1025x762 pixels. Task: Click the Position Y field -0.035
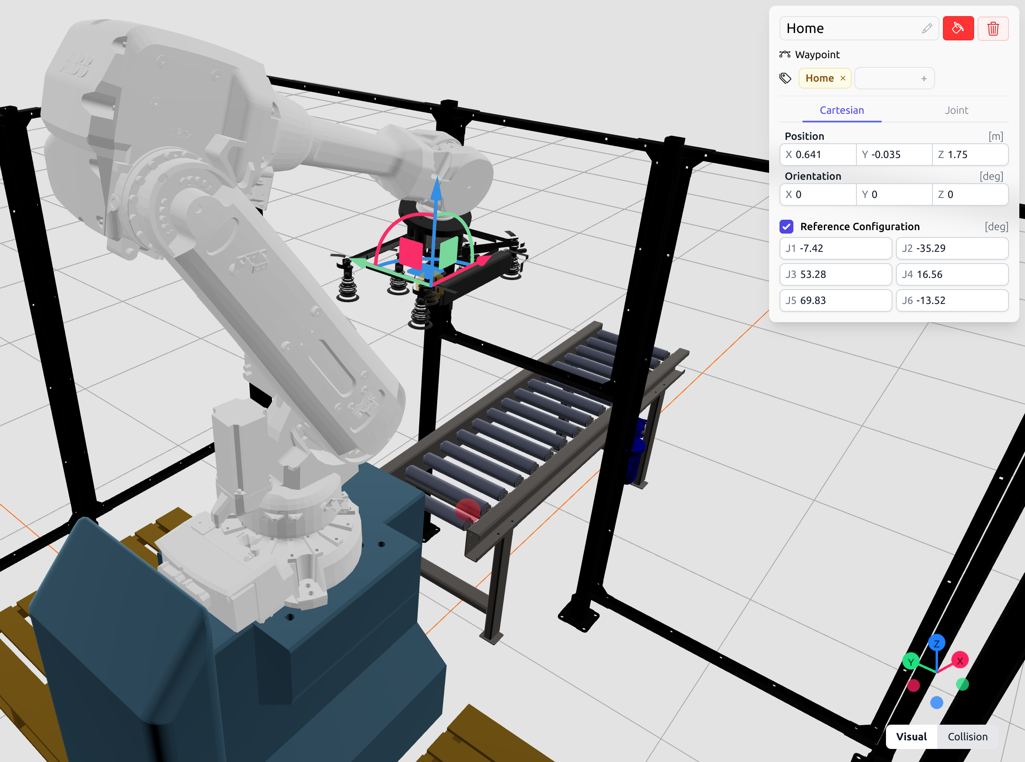click(893, 155)
